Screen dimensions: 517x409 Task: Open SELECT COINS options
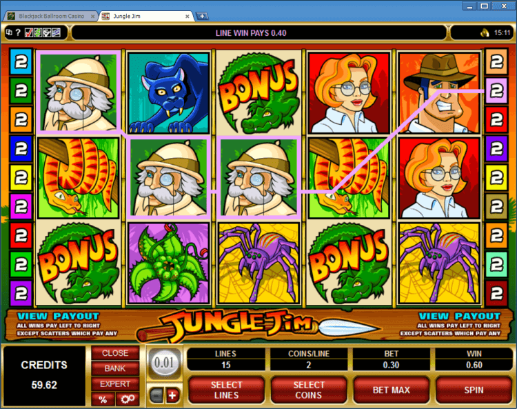pos(309,390)
